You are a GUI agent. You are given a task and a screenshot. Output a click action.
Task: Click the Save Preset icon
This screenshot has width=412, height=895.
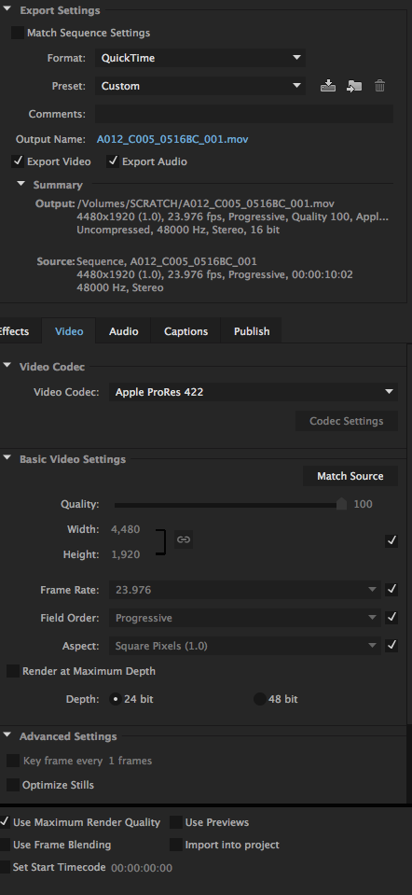click(328, 86)
